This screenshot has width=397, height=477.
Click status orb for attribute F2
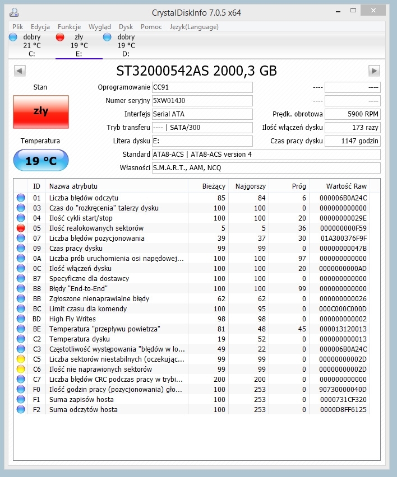(21, 409)
